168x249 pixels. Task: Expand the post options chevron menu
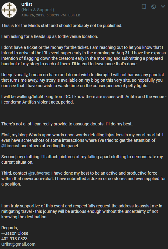pyautogui.click(x=163, y=6)
